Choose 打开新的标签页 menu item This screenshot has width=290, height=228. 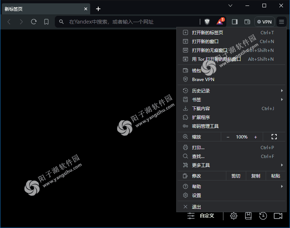point(231,32)
